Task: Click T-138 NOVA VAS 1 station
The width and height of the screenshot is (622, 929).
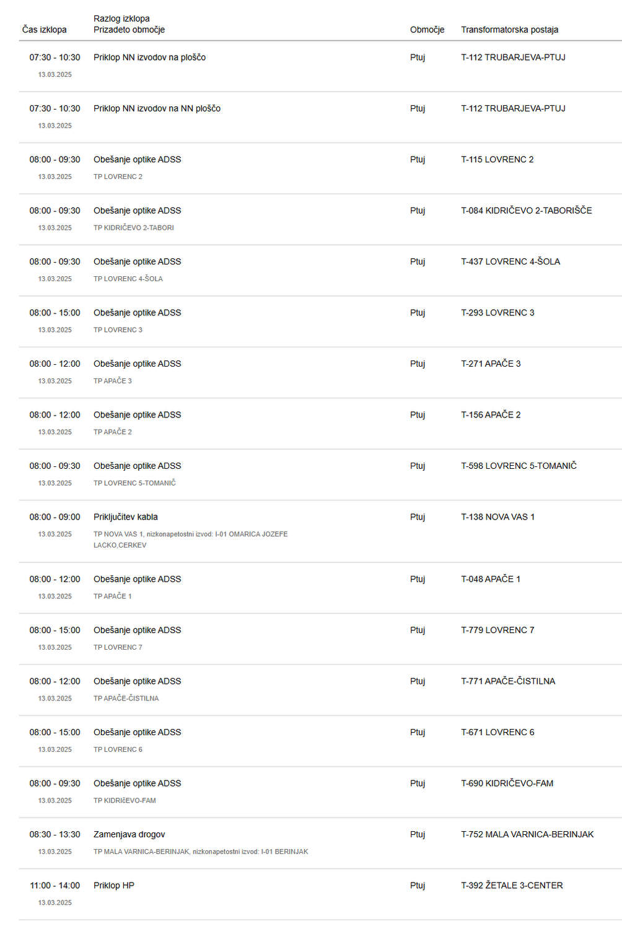Action: 497,517
